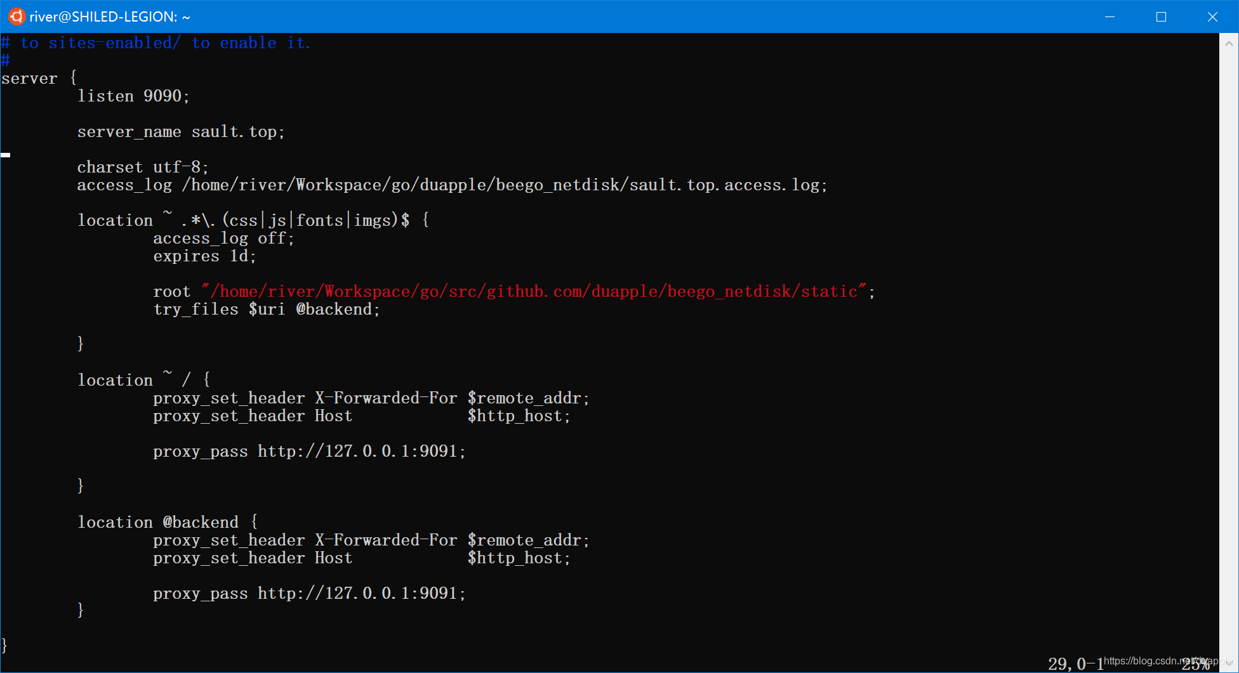Click the final closing brace of server block

(x=5, y=645)
